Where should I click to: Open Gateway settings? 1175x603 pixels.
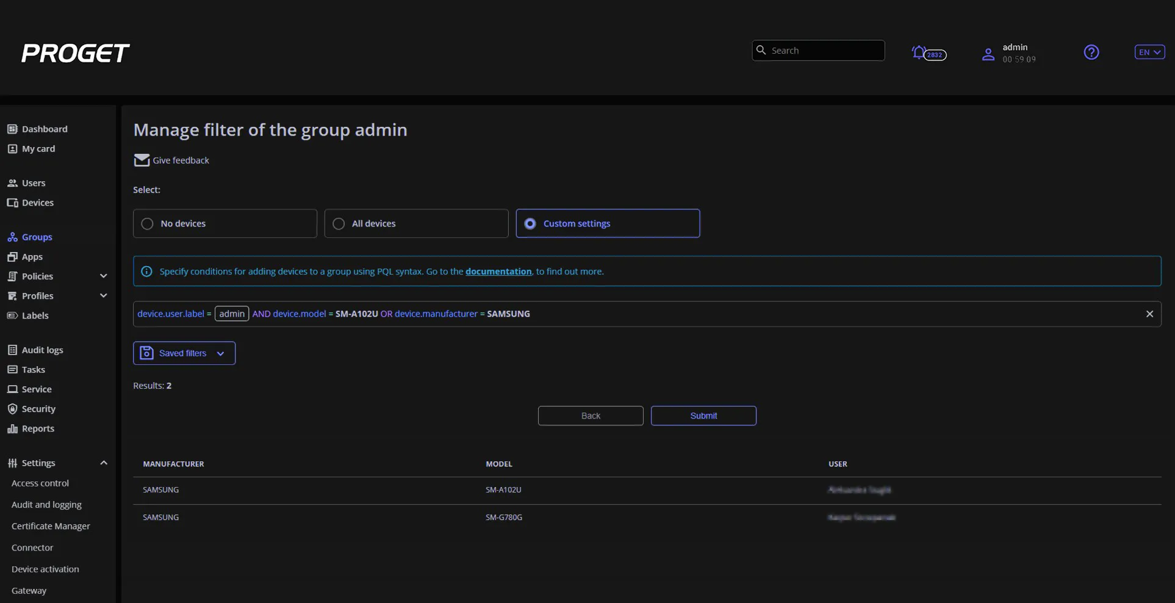tap(29, 591)
